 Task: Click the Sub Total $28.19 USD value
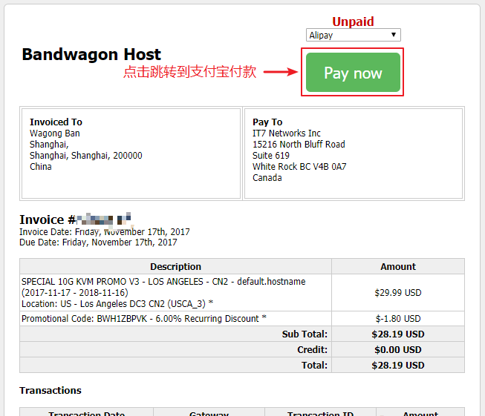click(x=398, y=334)
